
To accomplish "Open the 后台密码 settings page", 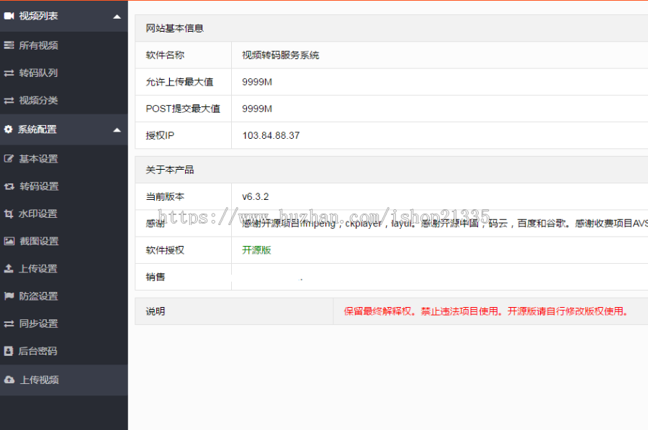I will pyautogui.click(x=38, y=352).
